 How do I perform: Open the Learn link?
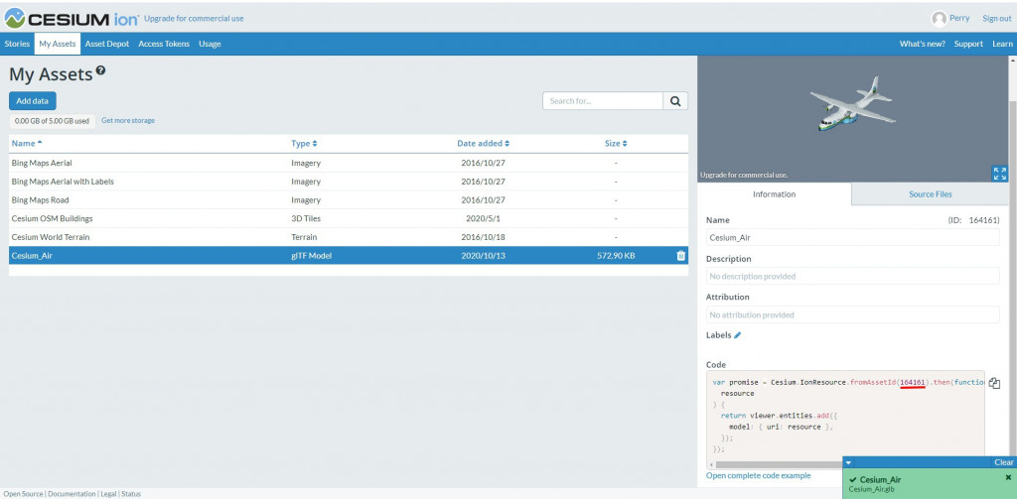1002,44
